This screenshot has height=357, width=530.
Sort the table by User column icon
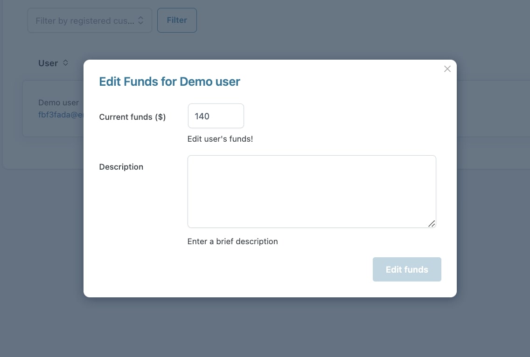click(65, 62)
